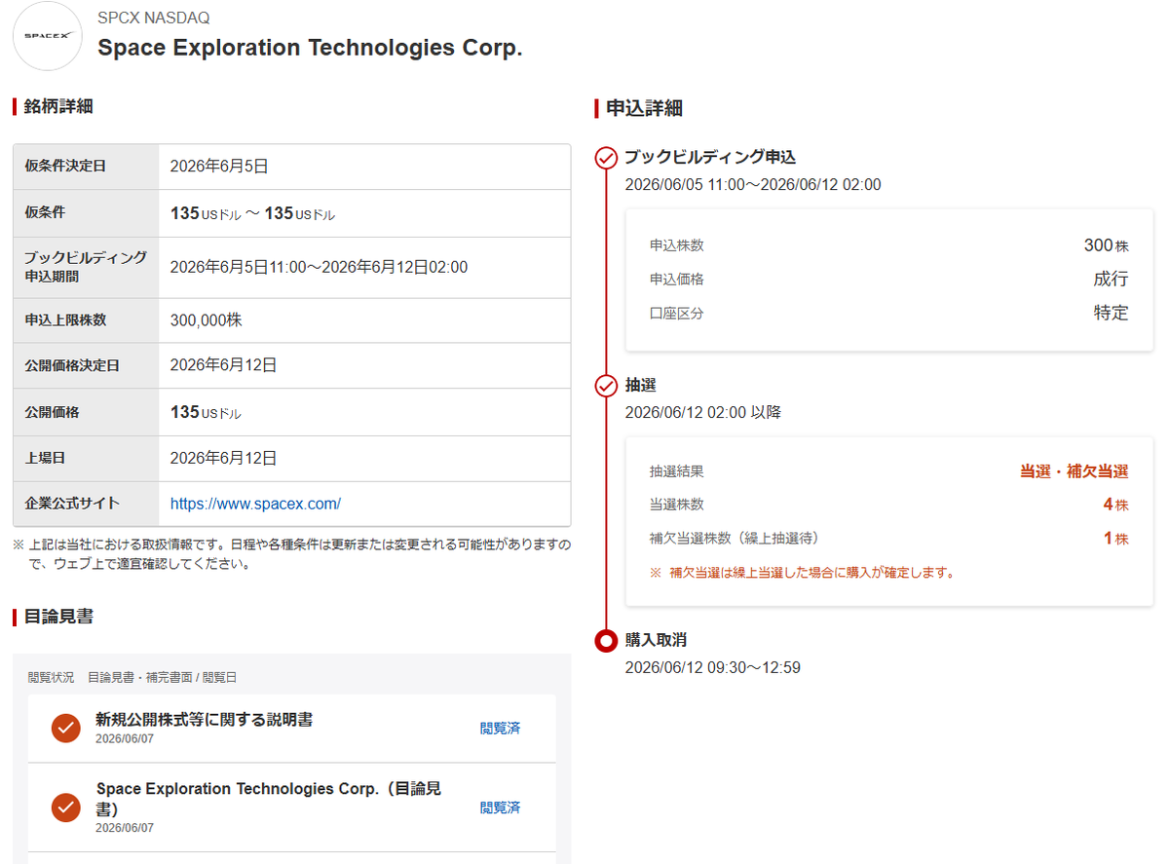This screenshot has width=1169, height=864.
Task: Open the https://www.spacex.com/ link
Action: 255,504
